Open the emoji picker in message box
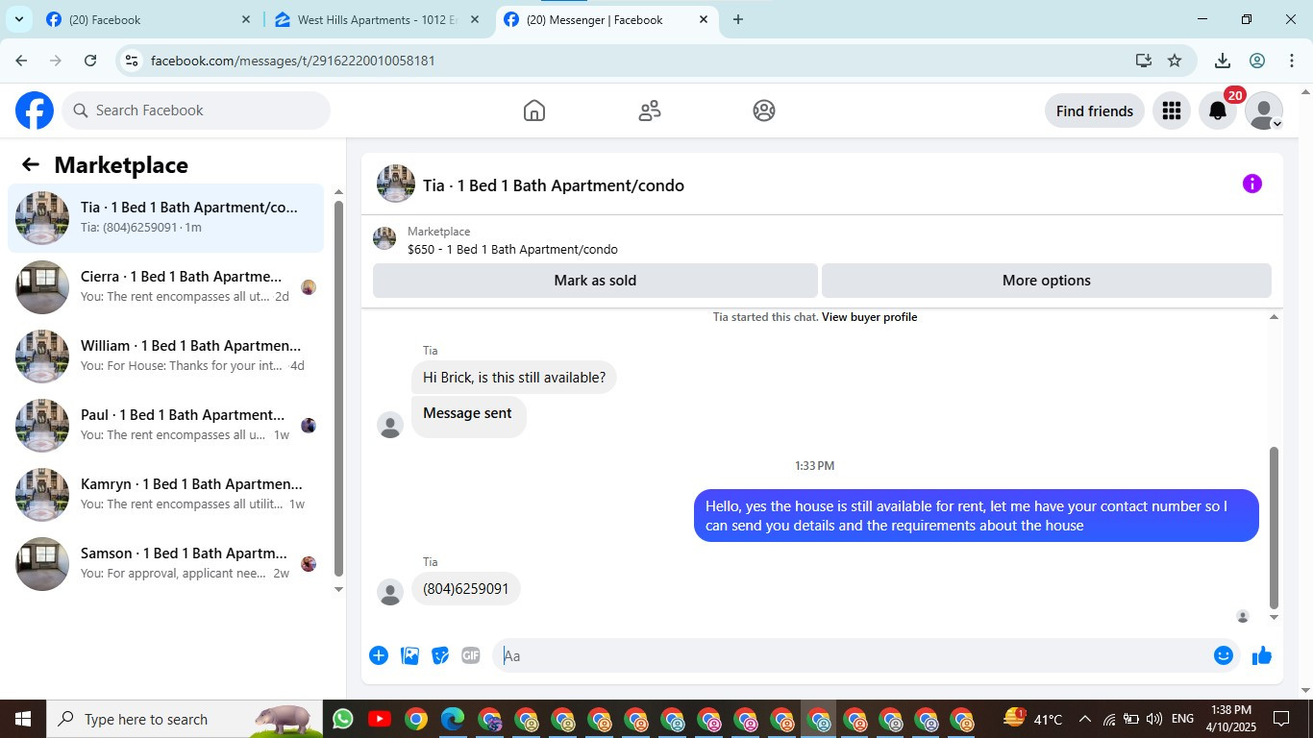This screenshot has width=1313, height=738. (x=1223, y=655)
